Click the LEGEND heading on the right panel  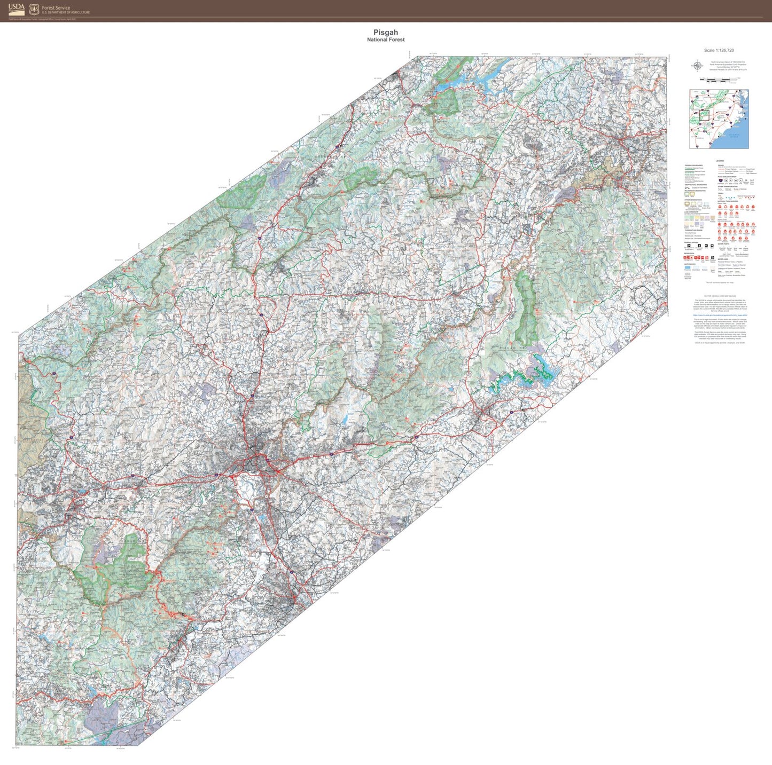[720, 160]
